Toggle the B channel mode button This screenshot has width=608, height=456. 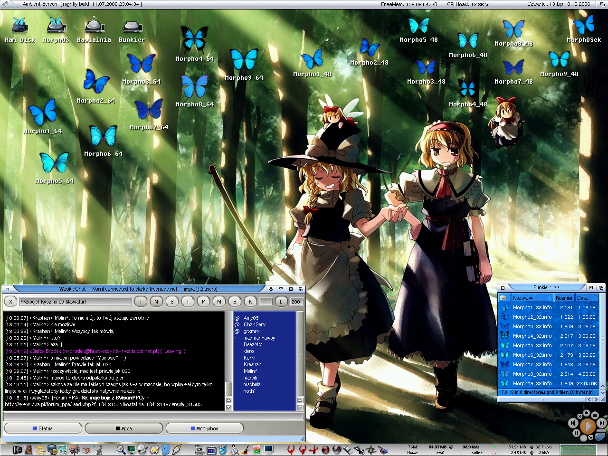coord(235,302)
